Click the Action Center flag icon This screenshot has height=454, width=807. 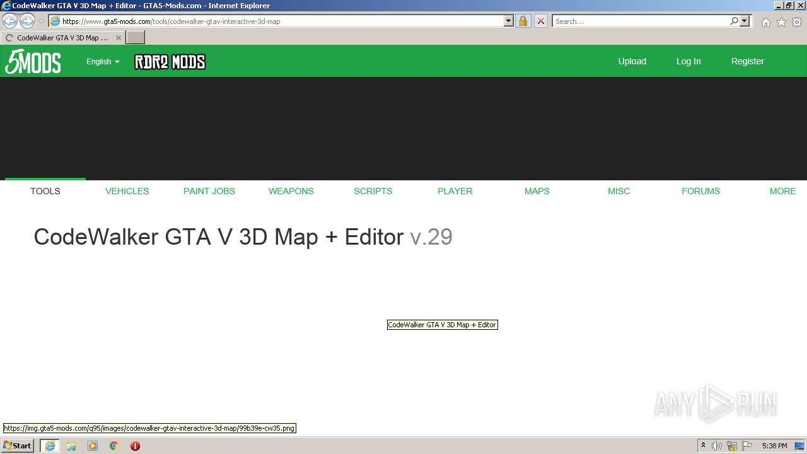747,446
